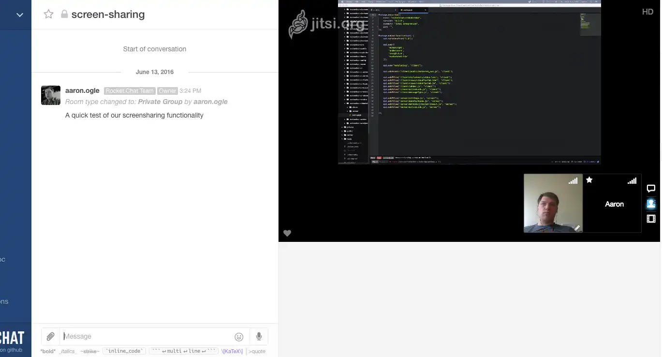Click the heart reaction icon in video area
This screenshot has width=662, height=357.
point(287,233)
